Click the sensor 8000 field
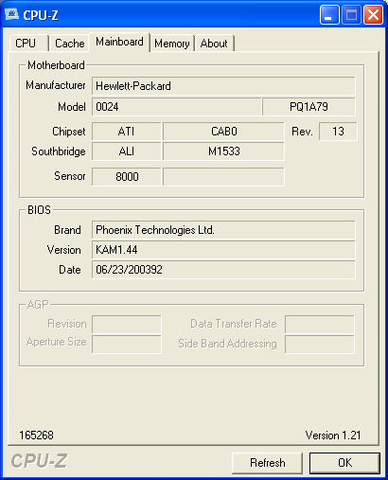Viewport: 388px width, 480px height. pos(127,176)
